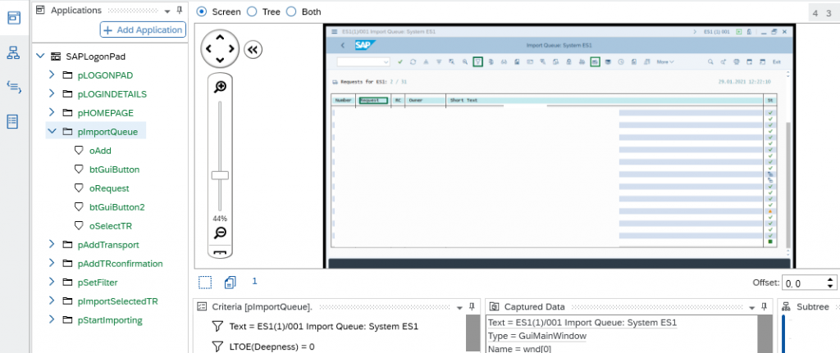Viewport: 840px width, 353px height.
Task: Pin the Applications panel
Action: coord(180,10)
